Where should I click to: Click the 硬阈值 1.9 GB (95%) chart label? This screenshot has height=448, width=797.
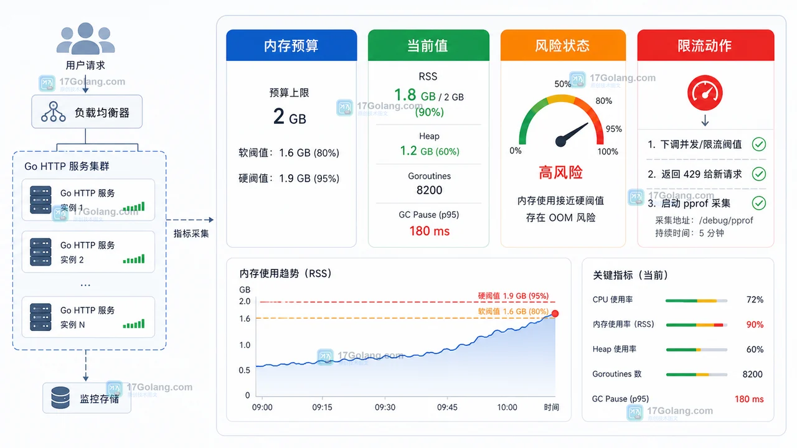(x=513, y=296)
